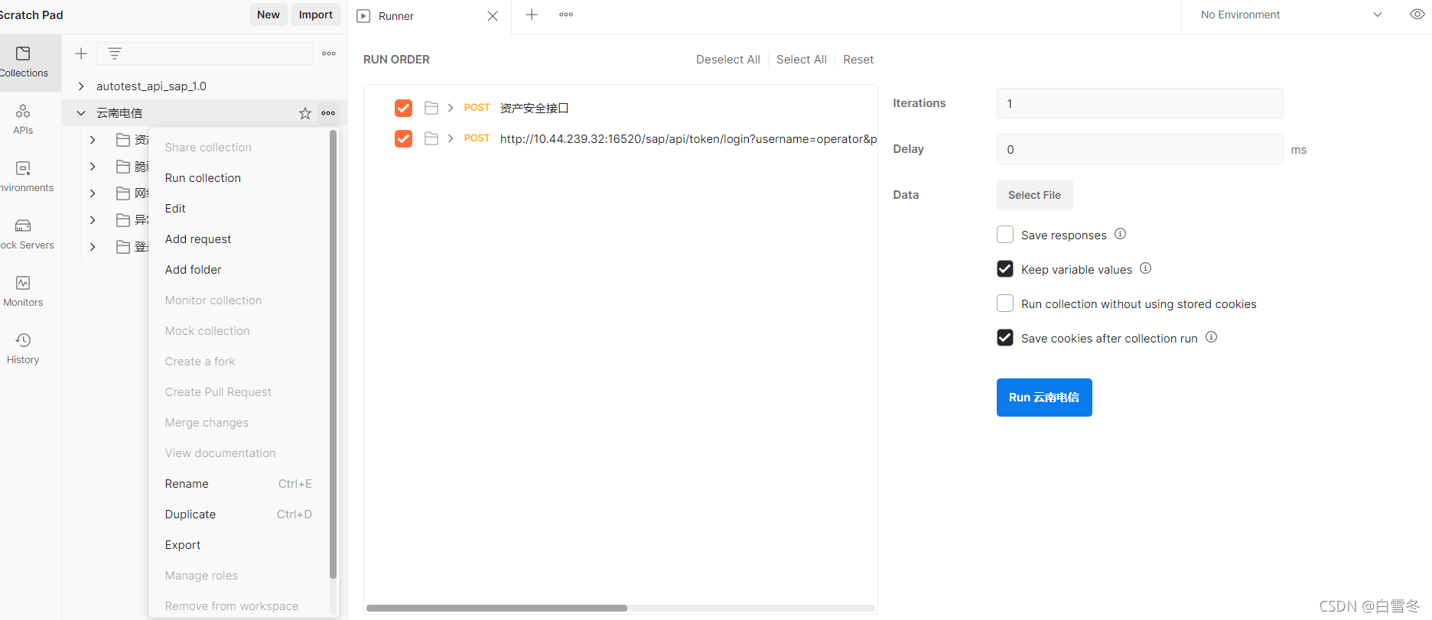
Task: Click folder icon of login URL request row
Action: click(431, 138)
